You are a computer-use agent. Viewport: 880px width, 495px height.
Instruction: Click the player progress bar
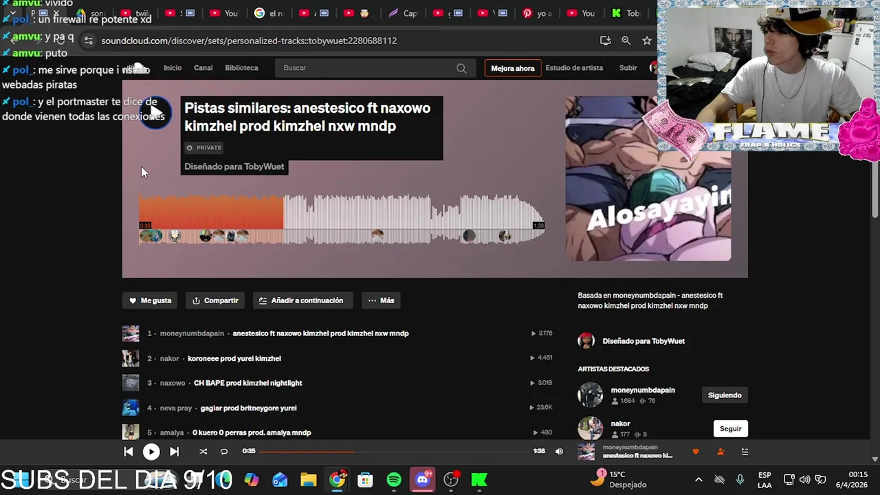pos(394,452)
